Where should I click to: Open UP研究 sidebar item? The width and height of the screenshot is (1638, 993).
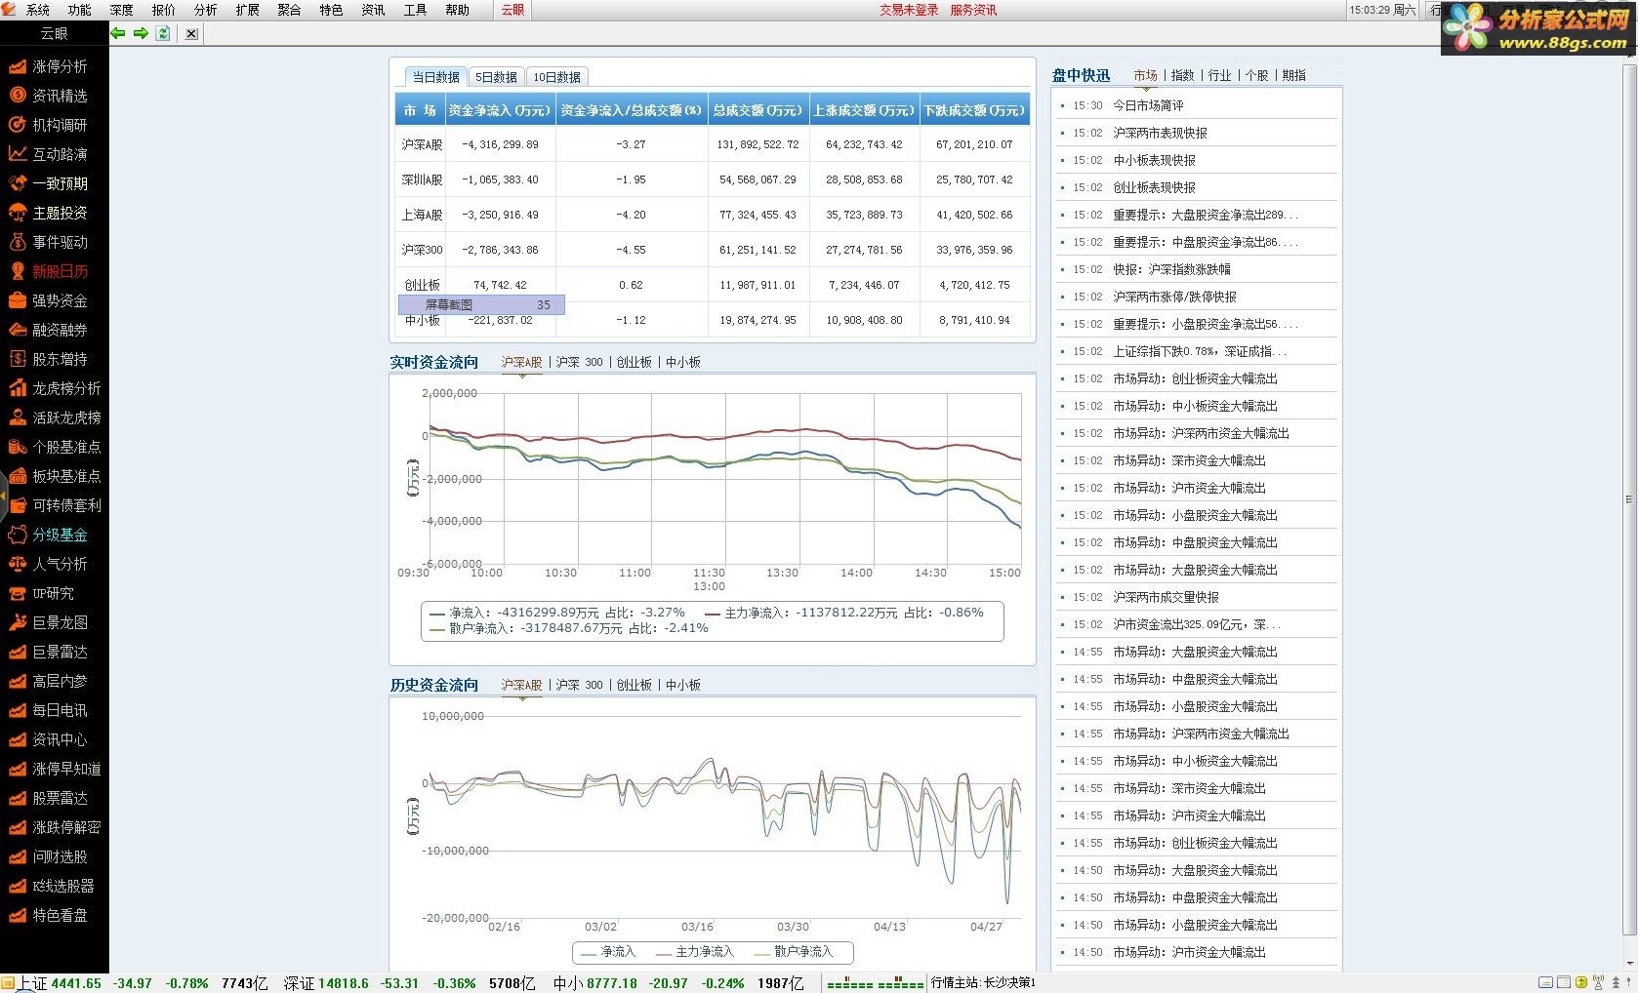[x=41, y=593]
